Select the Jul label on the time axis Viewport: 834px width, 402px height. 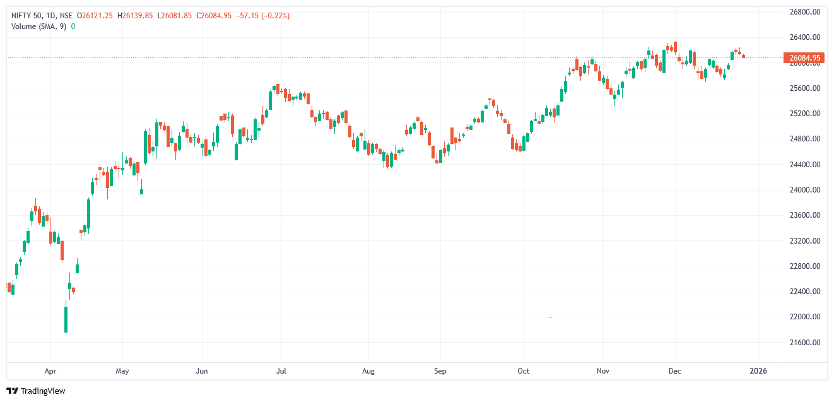point(281,371)
